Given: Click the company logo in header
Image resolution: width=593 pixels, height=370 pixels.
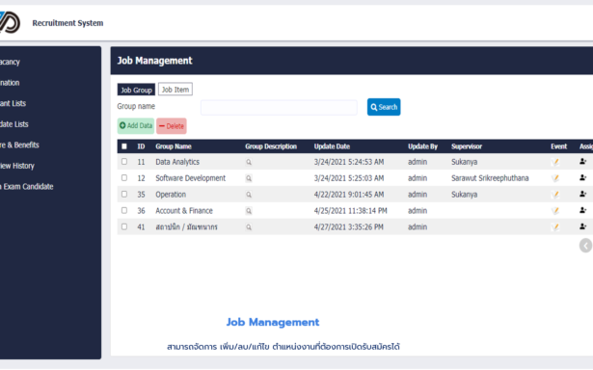Looking at the screenshot, I should coord(10,22).
